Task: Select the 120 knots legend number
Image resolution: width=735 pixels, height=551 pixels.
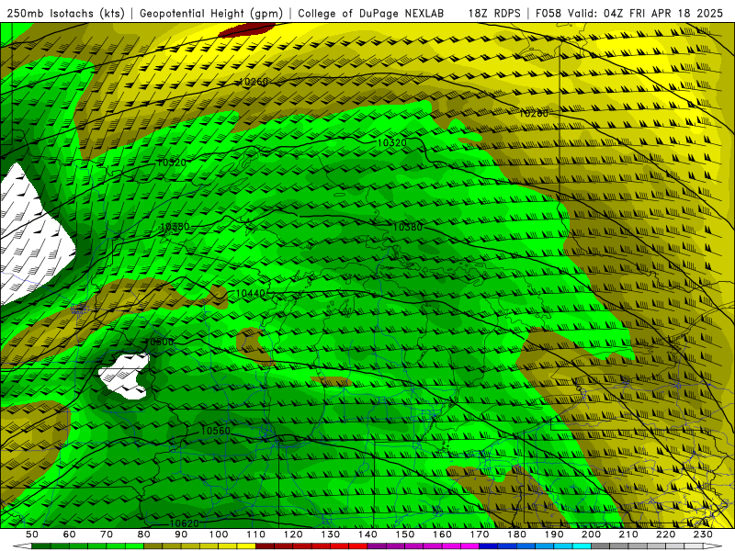Action: 293,534
